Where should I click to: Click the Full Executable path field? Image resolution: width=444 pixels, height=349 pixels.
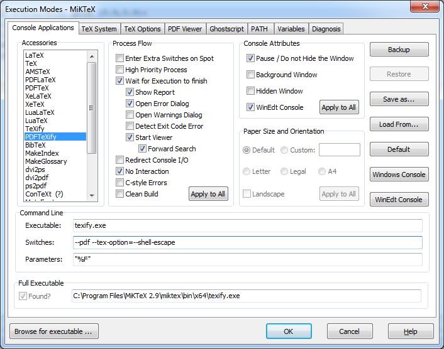click(247, 296)
